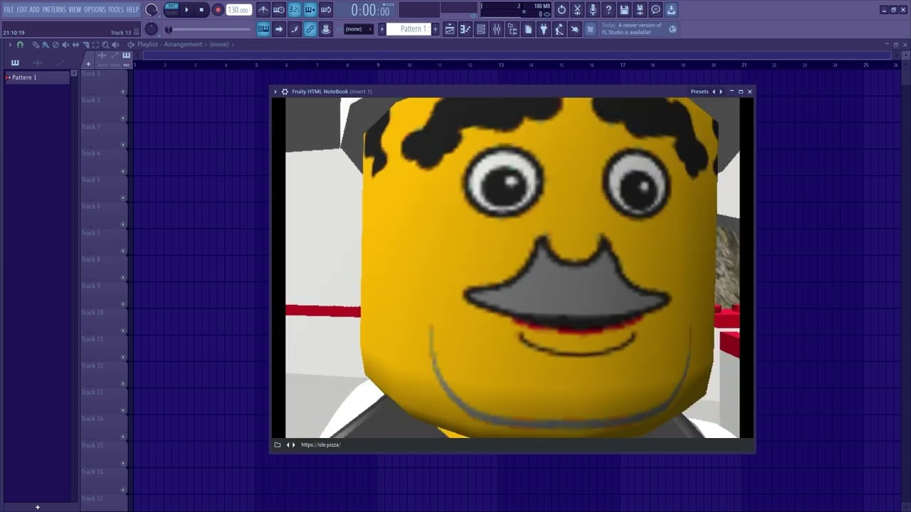
Task: Toggle PAT/SONG playback mode
Action: 172,9
